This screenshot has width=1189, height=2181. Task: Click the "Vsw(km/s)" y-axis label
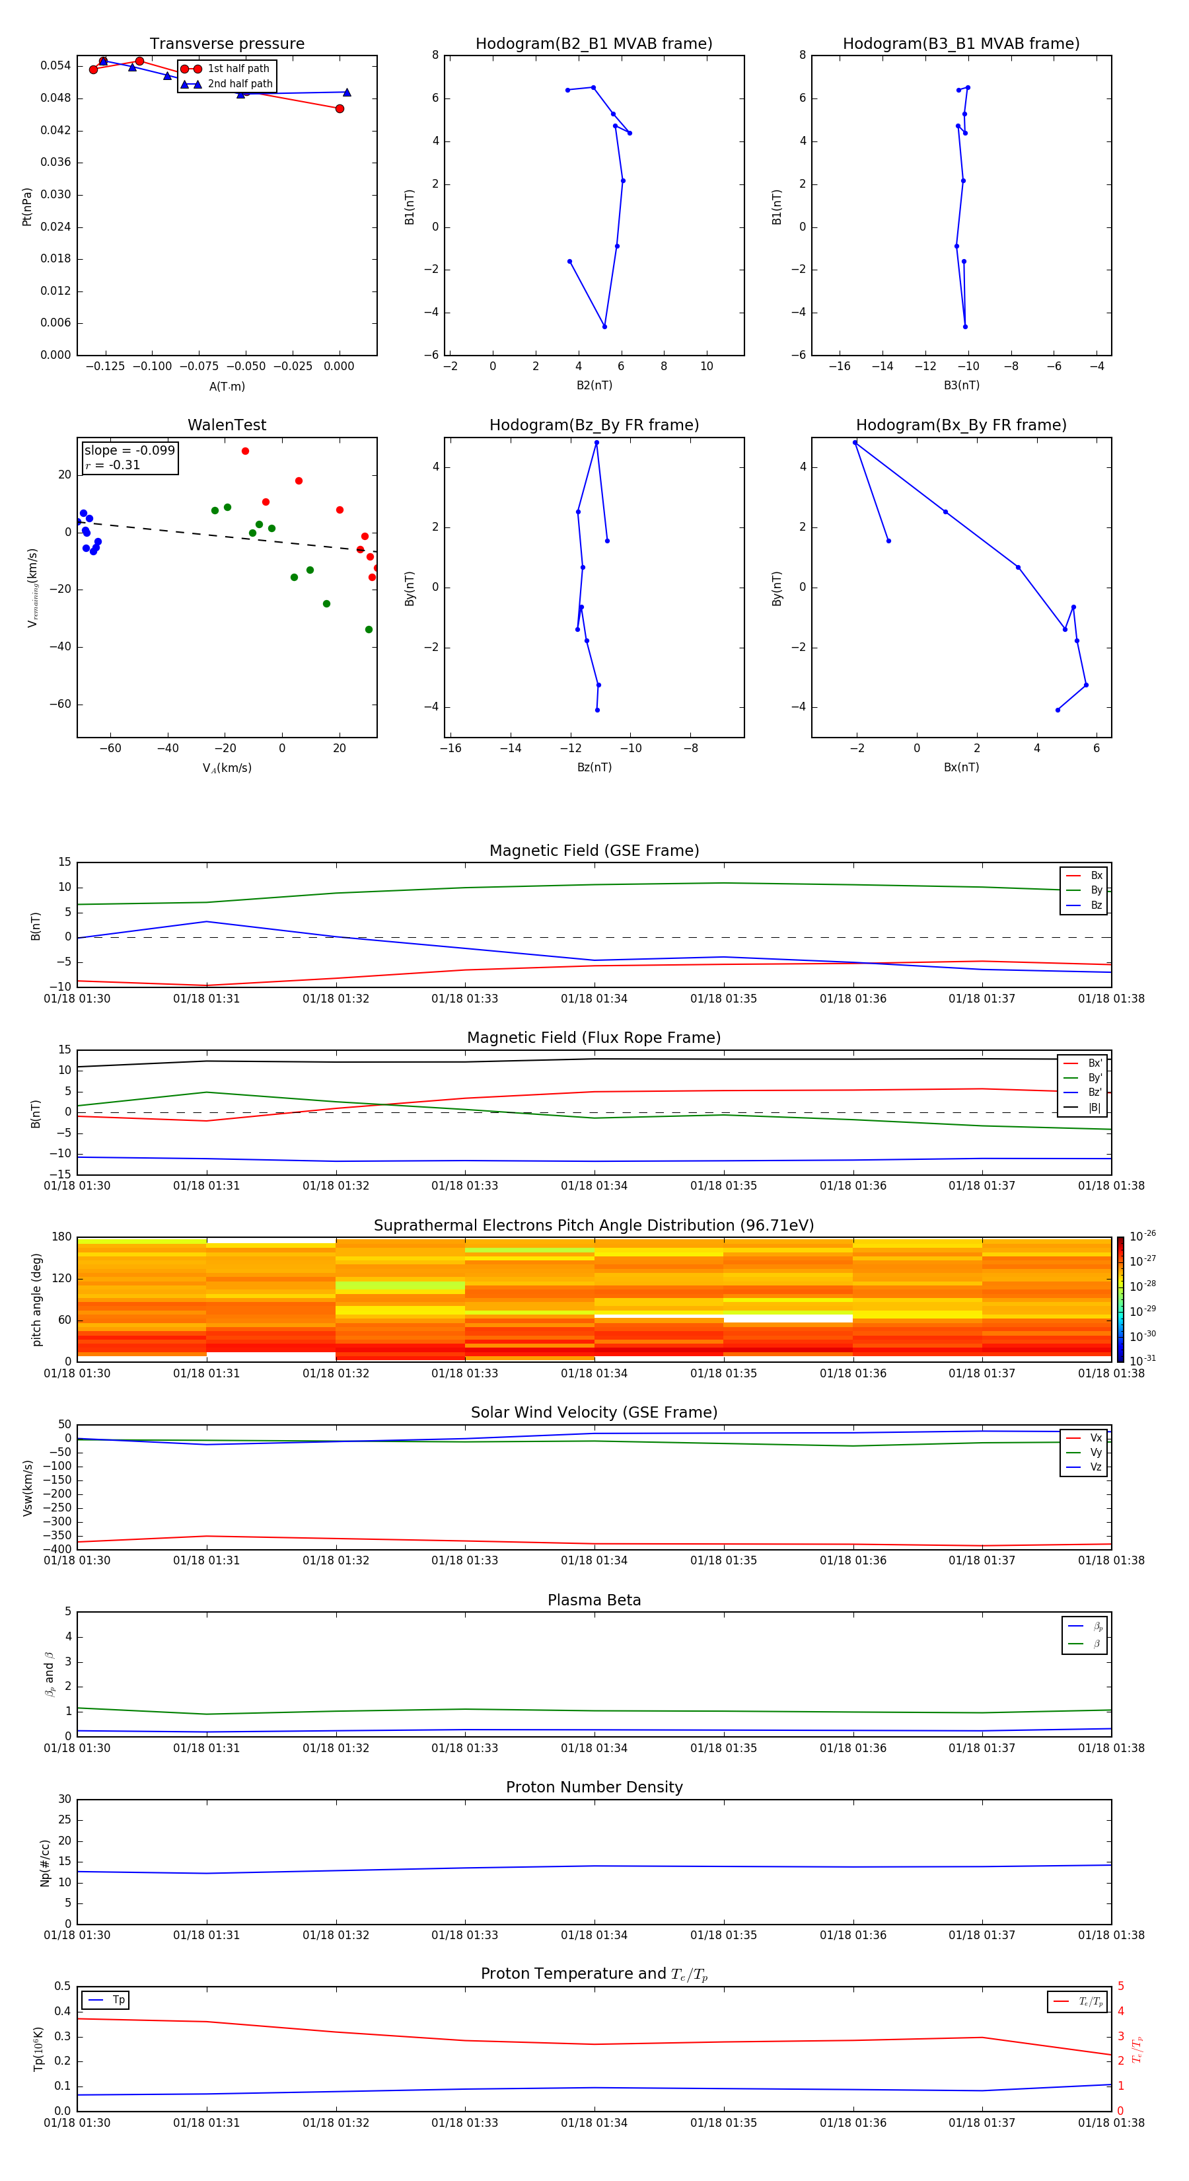click(27, 1487)
